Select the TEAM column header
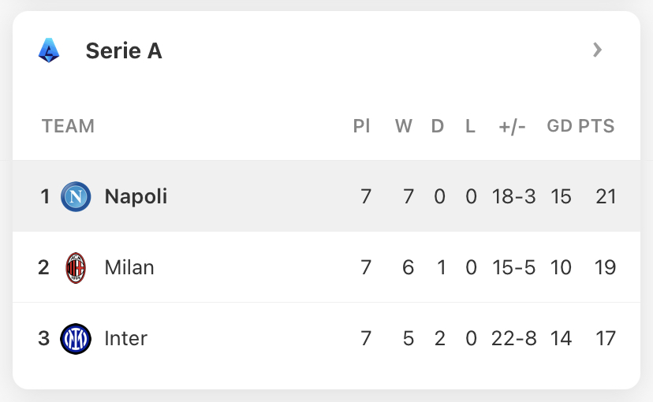 pyautogui.click(x=69, y=126)
